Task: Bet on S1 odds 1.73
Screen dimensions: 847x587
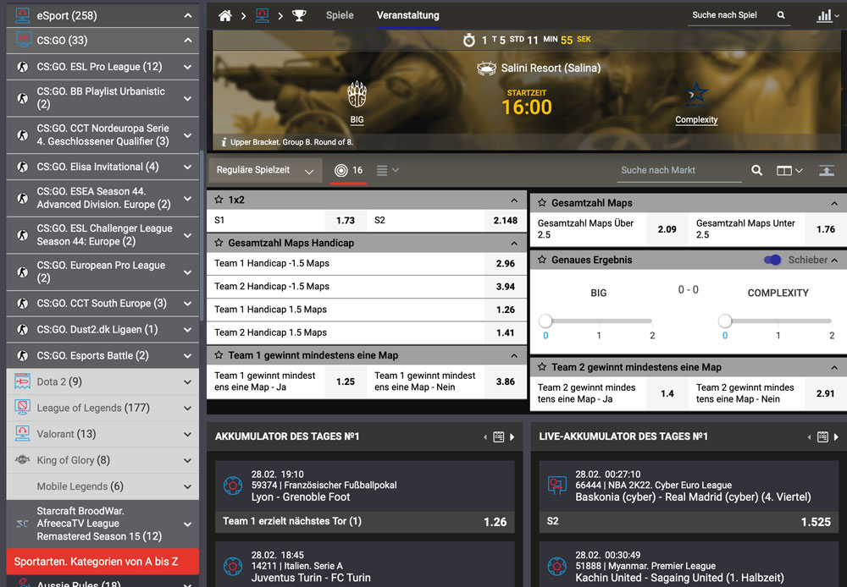Action: (345, 221)
